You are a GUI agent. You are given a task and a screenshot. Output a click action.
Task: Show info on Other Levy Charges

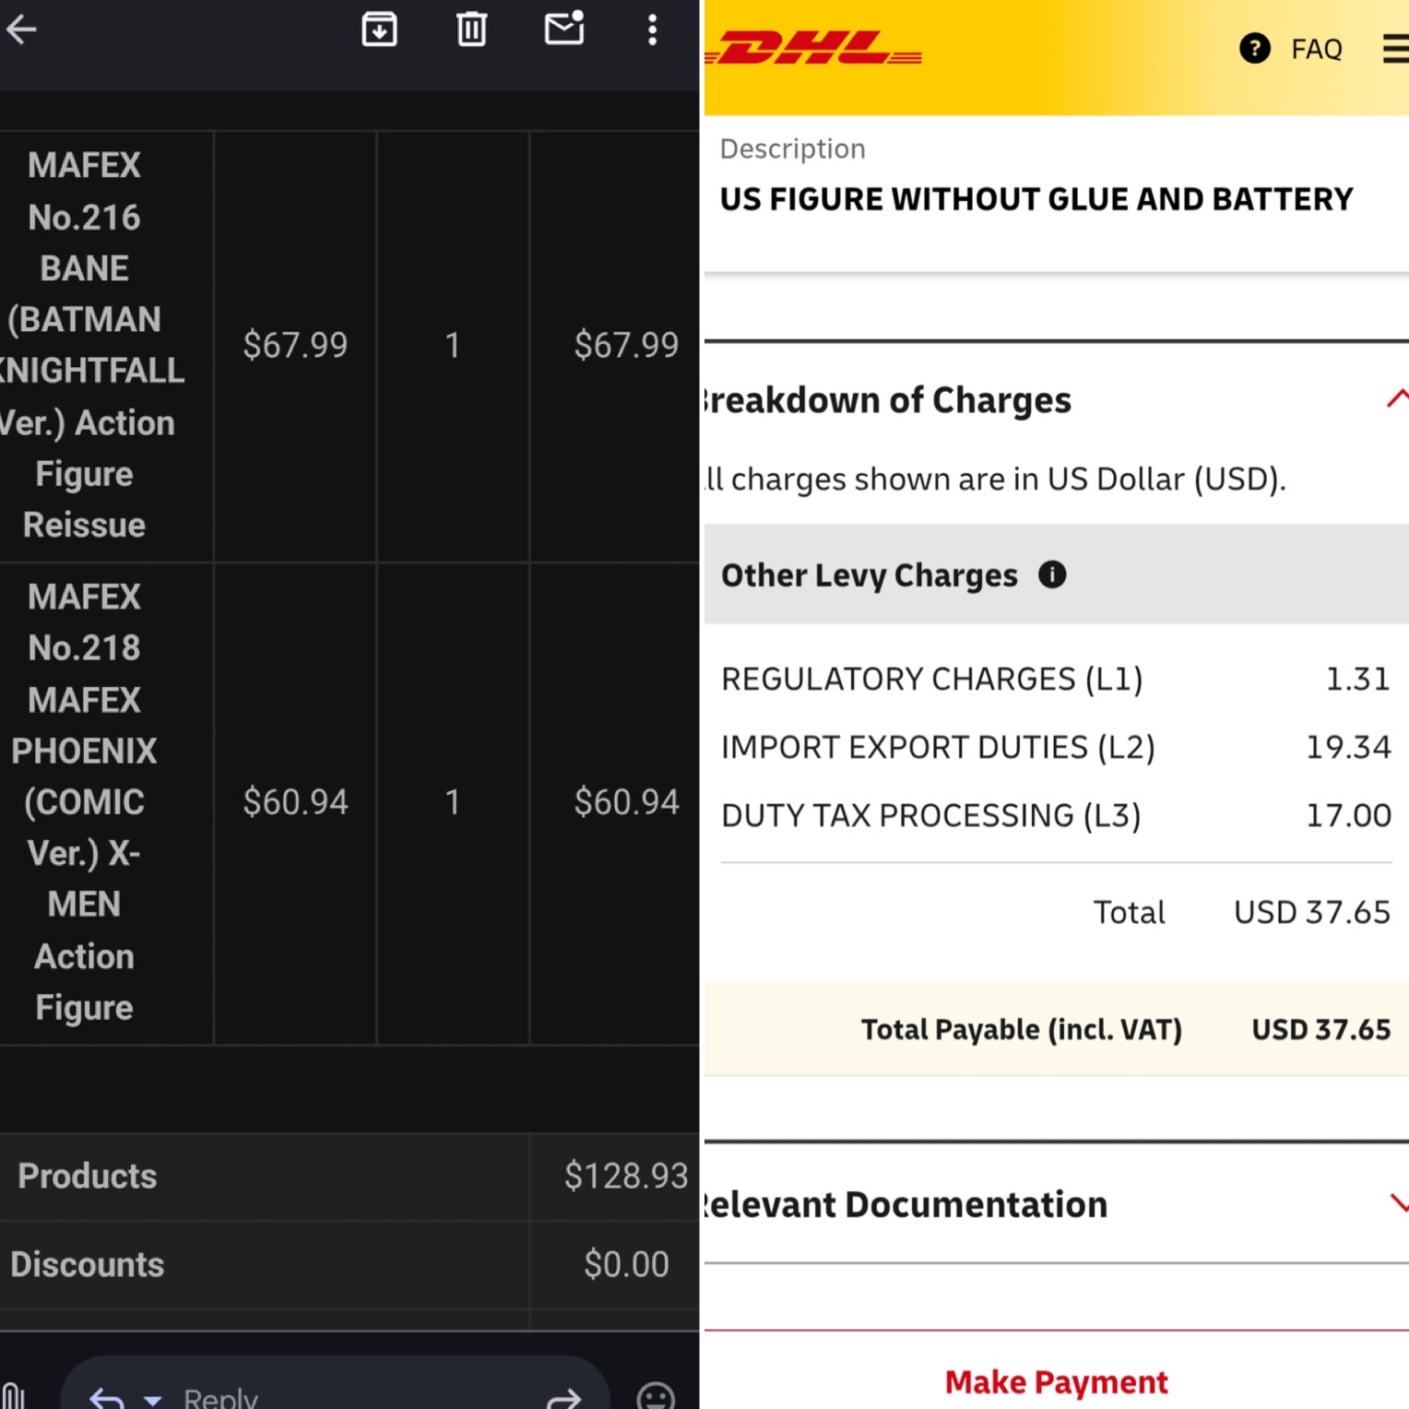click(1052, 574)
